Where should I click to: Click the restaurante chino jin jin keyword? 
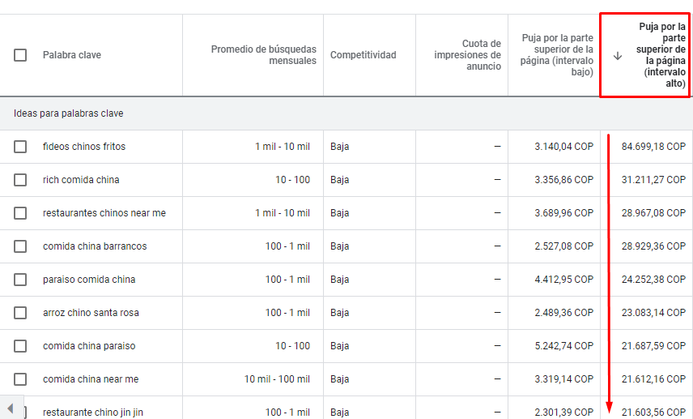(92, 413)
